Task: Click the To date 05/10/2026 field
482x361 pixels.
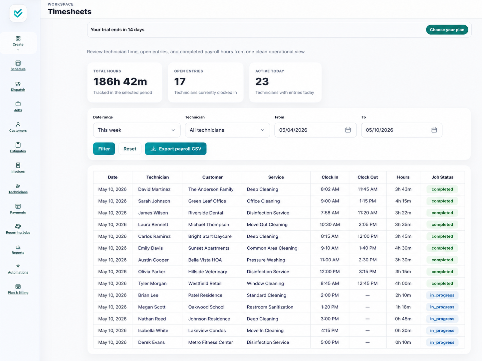Action: point(402,130)
